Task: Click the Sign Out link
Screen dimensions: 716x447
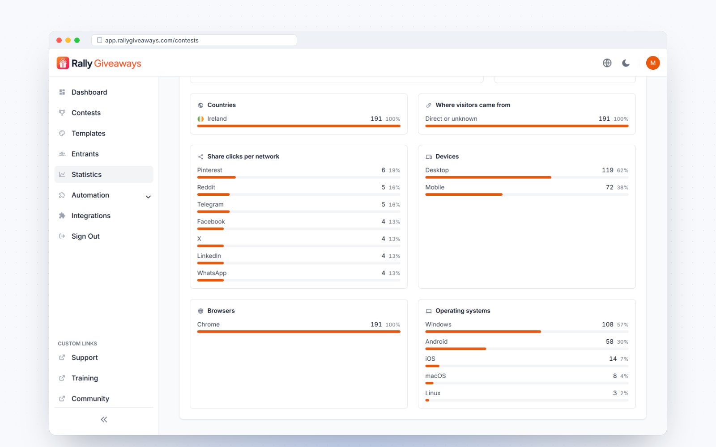Action: (85, 236)
